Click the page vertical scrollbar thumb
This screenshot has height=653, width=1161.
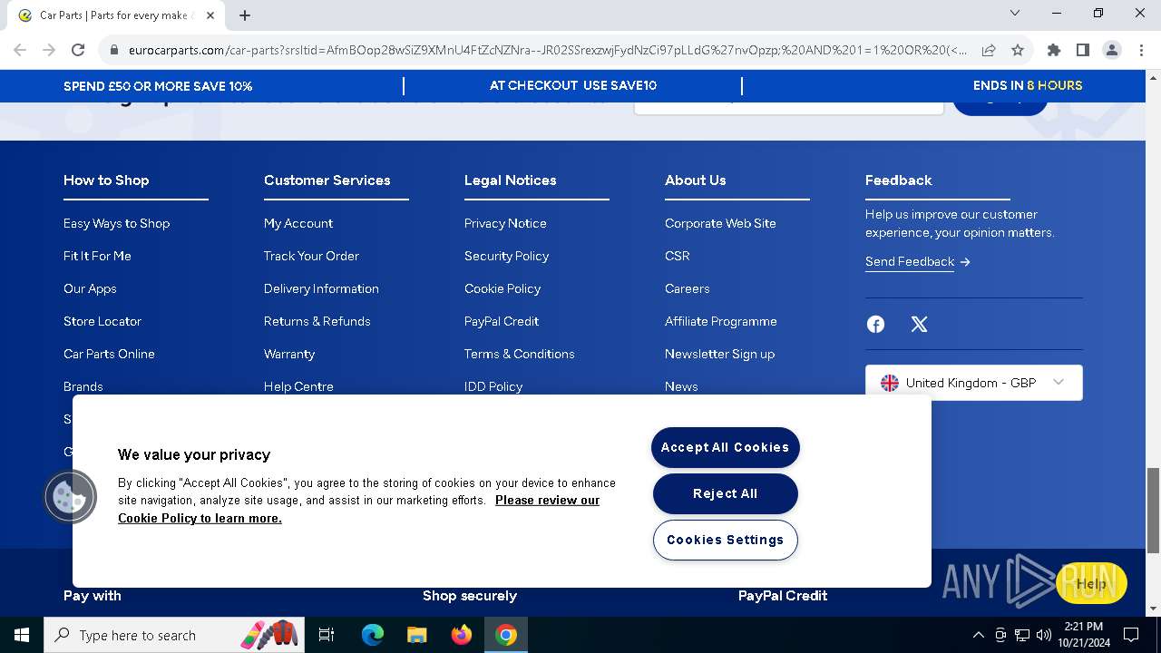point(1153,510)
